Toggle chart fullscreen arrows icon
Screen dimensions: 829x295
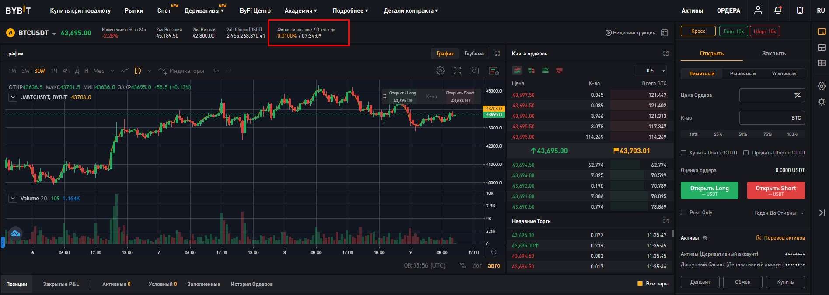tap(457, 71)
